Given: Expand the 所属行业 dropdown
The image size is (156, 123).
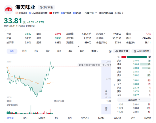Looking at the screenshot, I should click(x=91, y=13).
